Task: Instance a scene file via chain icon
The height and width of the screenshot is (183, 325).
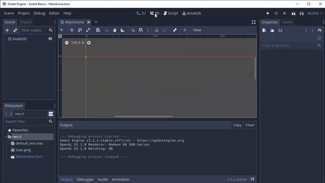Action: coord(15,30)
